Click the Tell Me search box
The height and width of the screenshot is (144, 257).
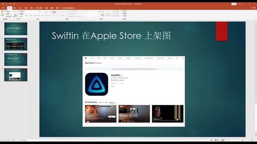coord(68,8)
